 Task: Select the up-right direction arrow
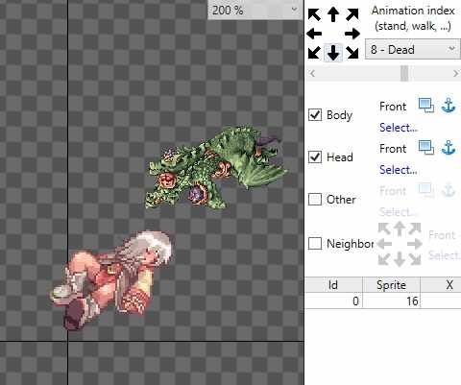coord(352,14)
